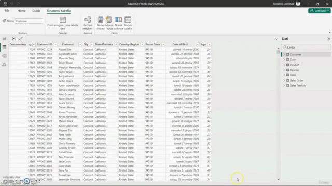Click the Condividi share button
This screenshot has height=186, width=332.
point(320,11)
